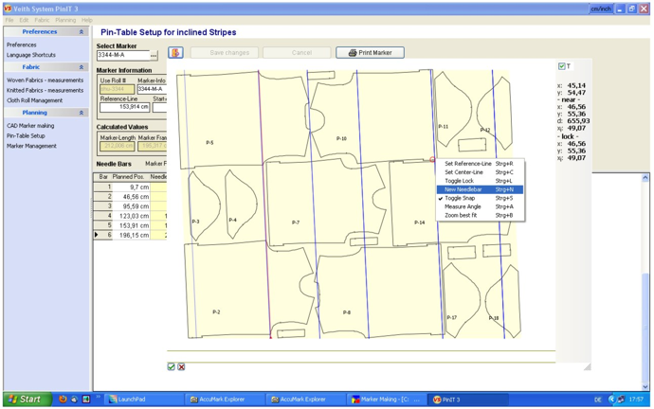Click the red X icon below canvas
654x409 pixels.
pos(181,366)
